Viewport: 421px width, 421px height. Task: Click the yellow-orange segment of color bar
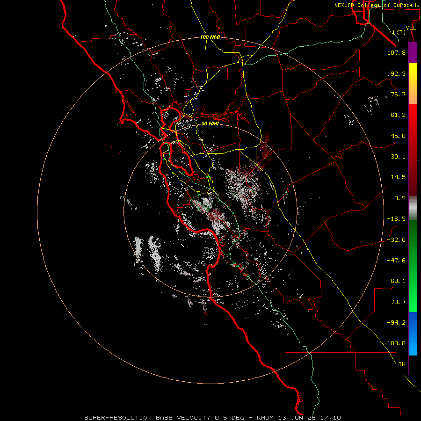pos(413,83)
